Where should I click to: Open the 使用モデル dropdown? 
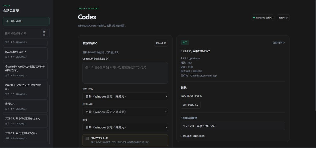coord(125,96)
